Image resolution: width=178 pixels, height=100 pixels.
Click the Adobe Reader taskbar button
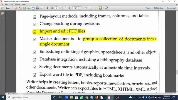[x=110, y=97]
